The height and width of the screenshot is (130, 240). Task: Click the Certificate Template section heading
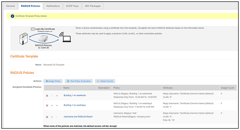[24, 56]
